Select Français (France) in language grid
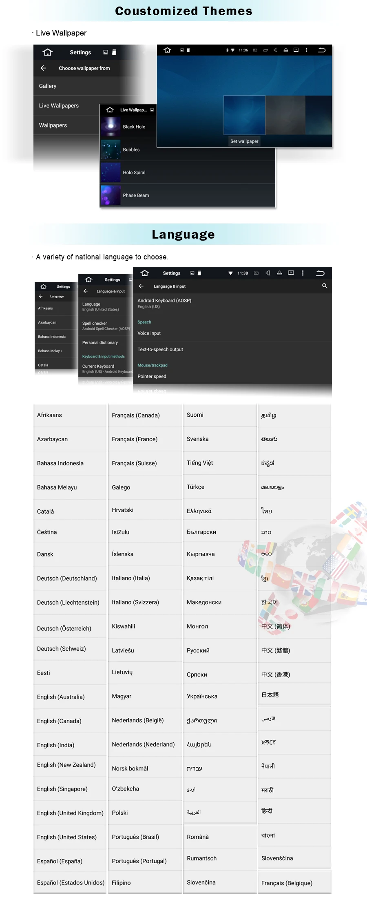Screen dimensions: 367x909 [145, 439]
